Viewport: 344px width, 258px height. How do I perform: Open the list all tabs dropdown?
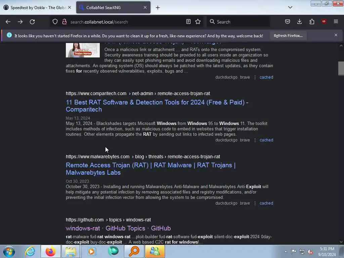(x=290, y=7)
